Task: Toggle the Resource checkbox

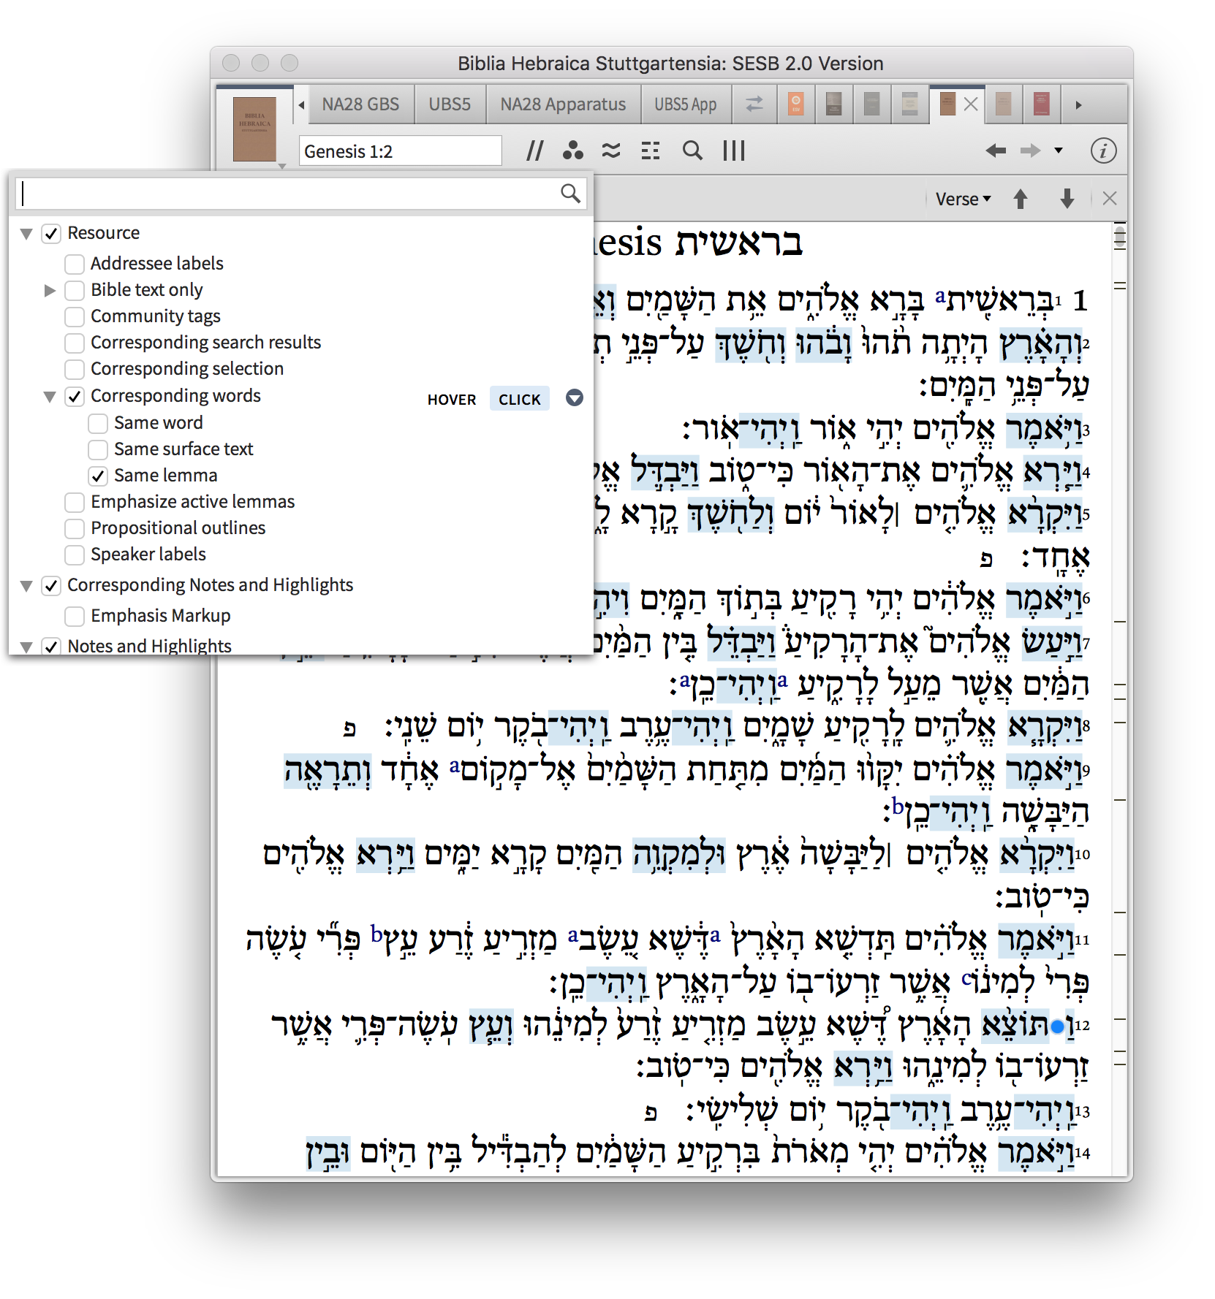Action: 50,234
